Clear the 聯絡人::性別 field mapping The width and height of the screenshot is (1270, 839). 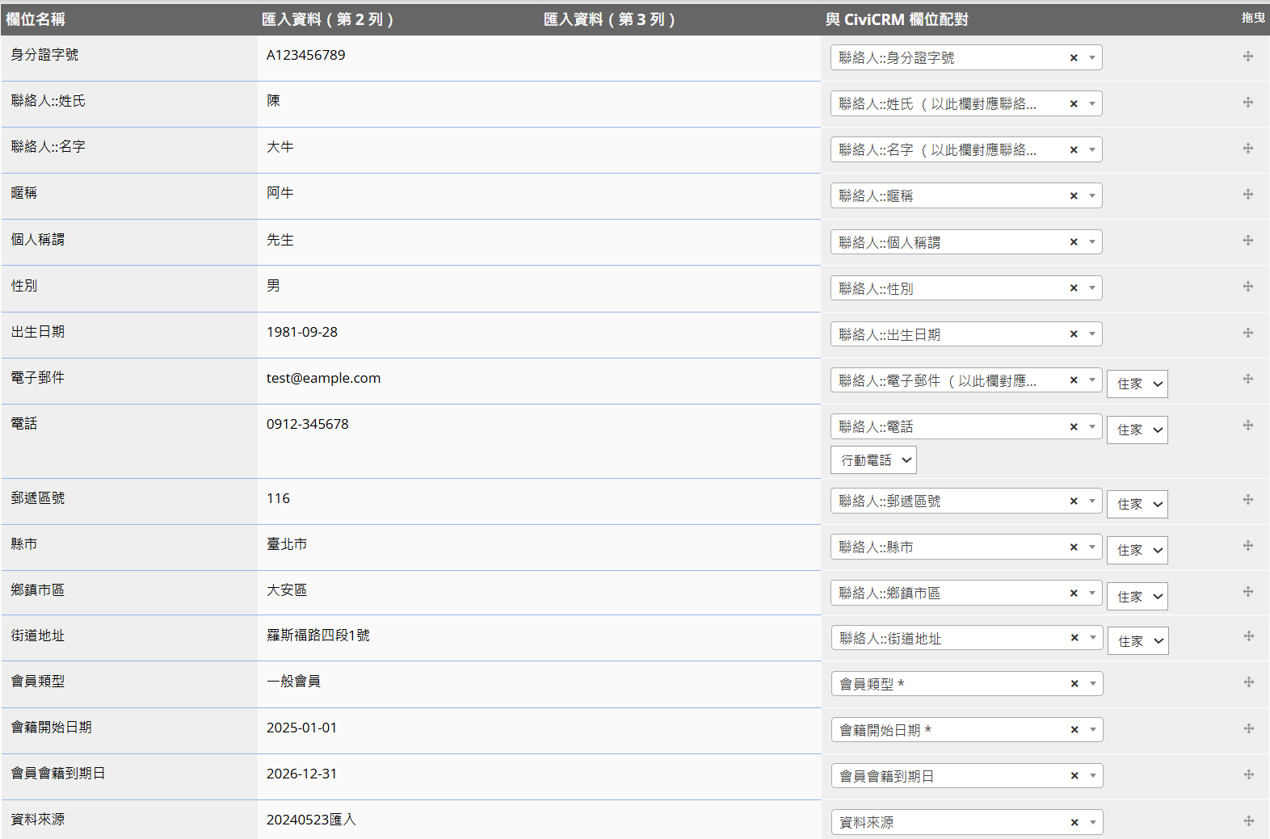[1073, 288]
